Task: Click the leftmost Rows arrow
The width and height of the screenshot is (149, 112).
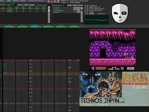Action: coord(85,10)
